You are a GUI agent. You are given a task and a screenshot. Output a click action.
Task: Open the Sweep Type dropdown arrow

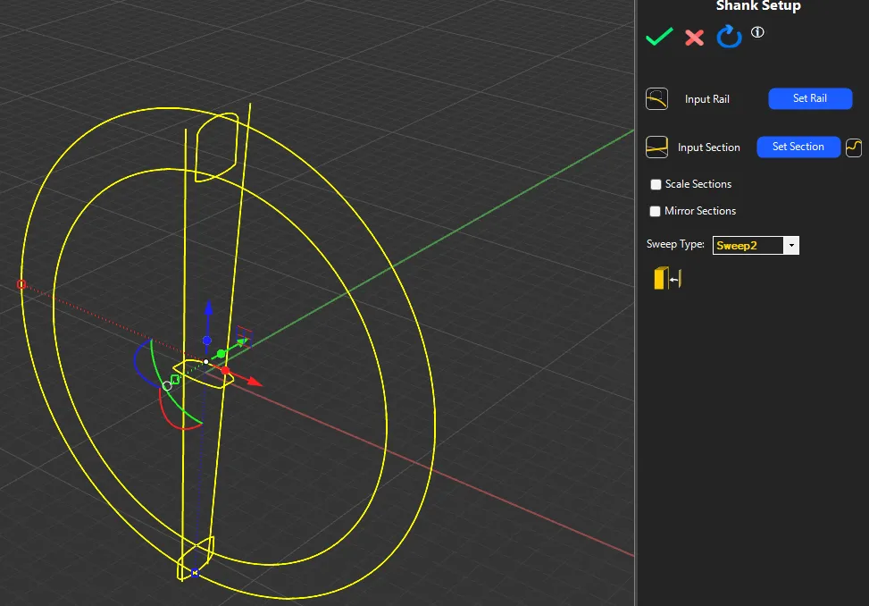[791, 245]
